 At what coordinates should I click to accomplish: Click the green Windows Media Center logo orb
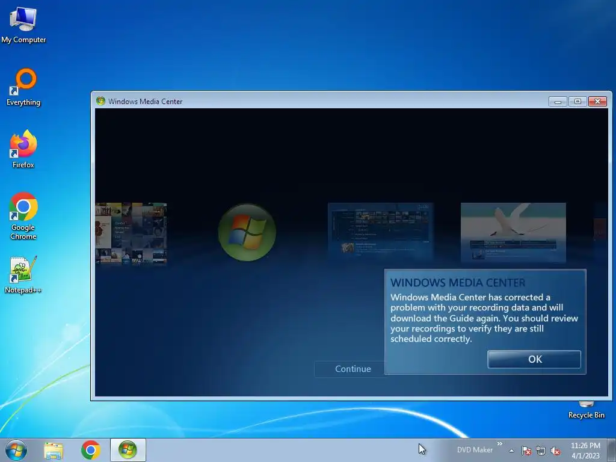click(x=247, y=232)
